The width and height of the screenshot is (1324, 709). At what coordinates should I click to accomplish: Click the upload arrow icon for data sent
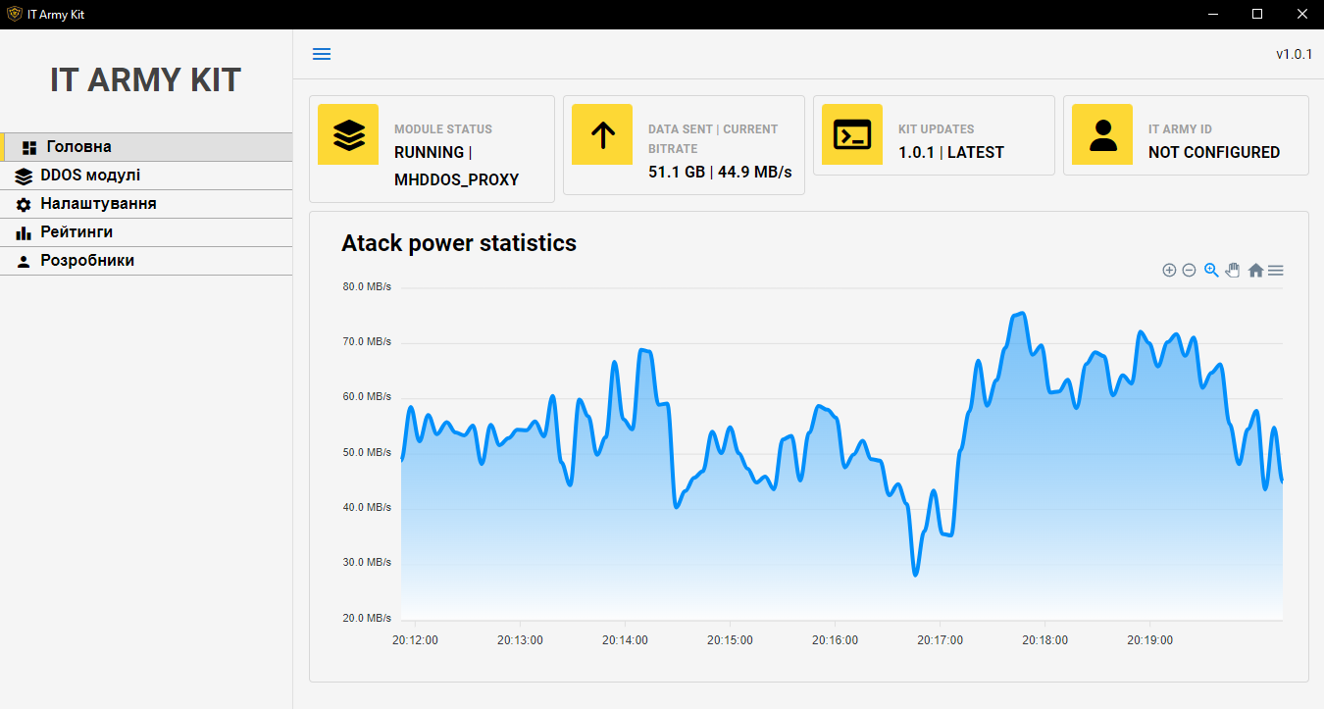pyautogui.click(x=601, y=134)
